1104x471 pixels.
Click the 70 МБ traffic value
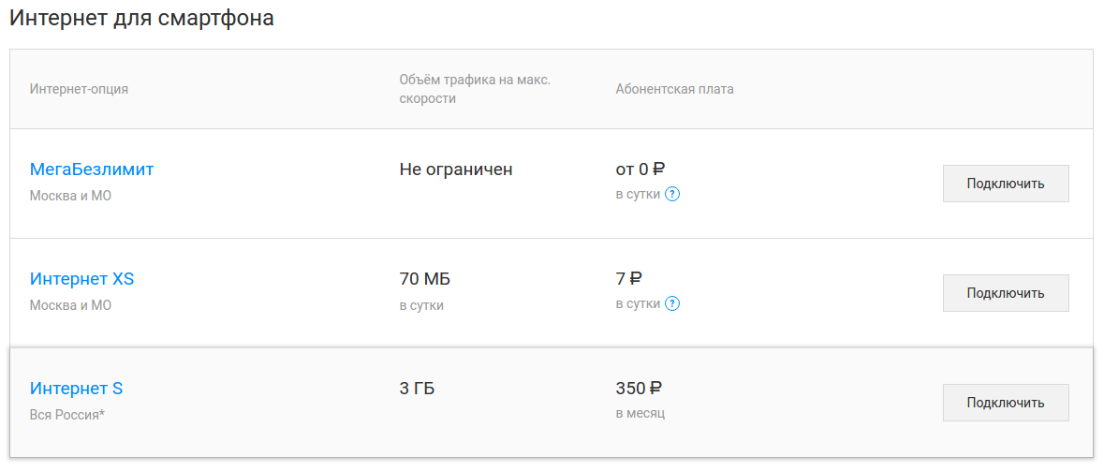432,279
